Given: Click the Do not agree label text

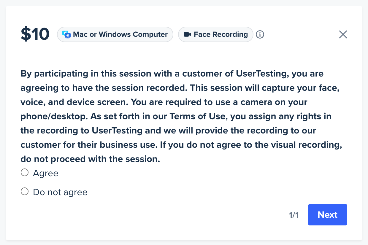Looking at the screenshot, I should tap(60, 192).
